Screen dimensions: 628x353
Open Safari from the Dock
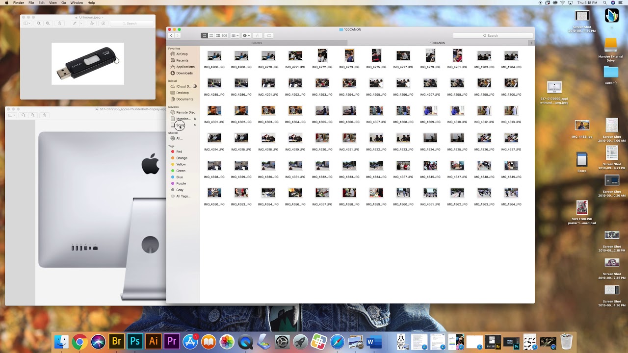pos(337,341)
